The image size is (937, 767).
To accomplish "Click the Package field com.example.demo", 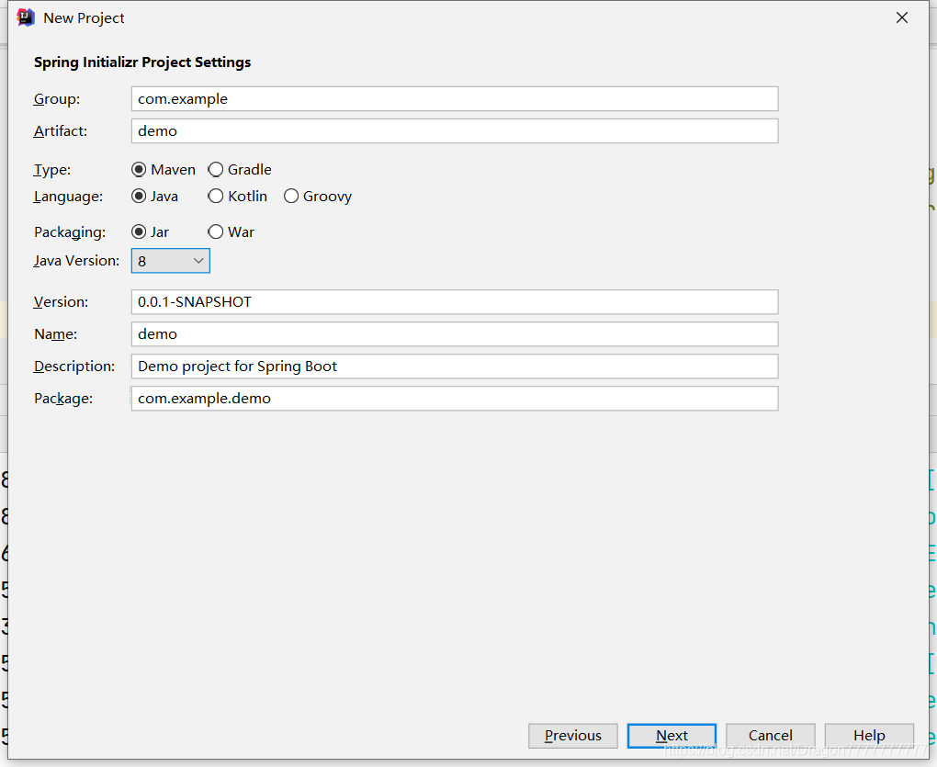I will tap(455, 399).
